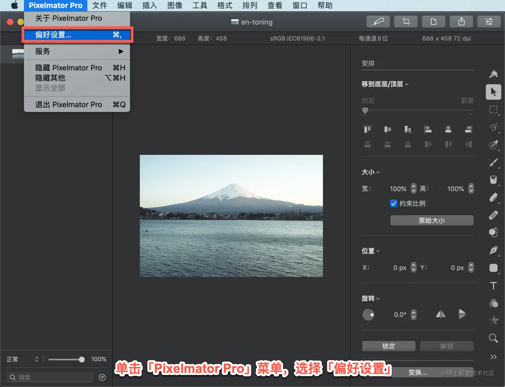505x387 pixels.
Task: Choose 隐藏 Pixelmator Pro menu item
Action: coord(77,68)
